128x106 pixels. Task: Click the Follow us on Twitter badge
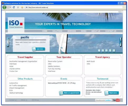point(103,100)
